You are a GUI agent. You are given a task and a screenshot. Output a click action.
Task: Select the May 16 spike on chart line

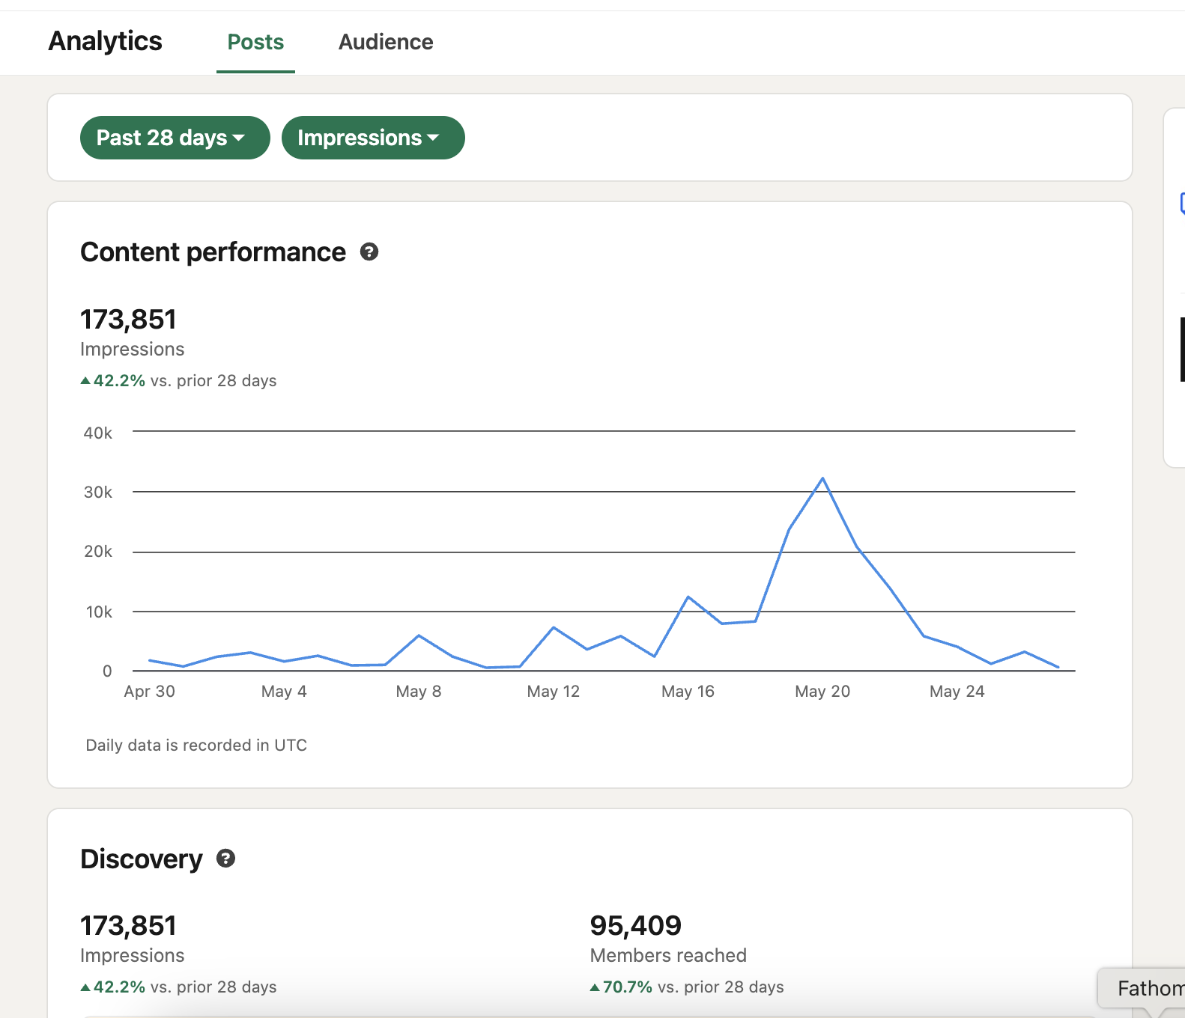point(688,597)
